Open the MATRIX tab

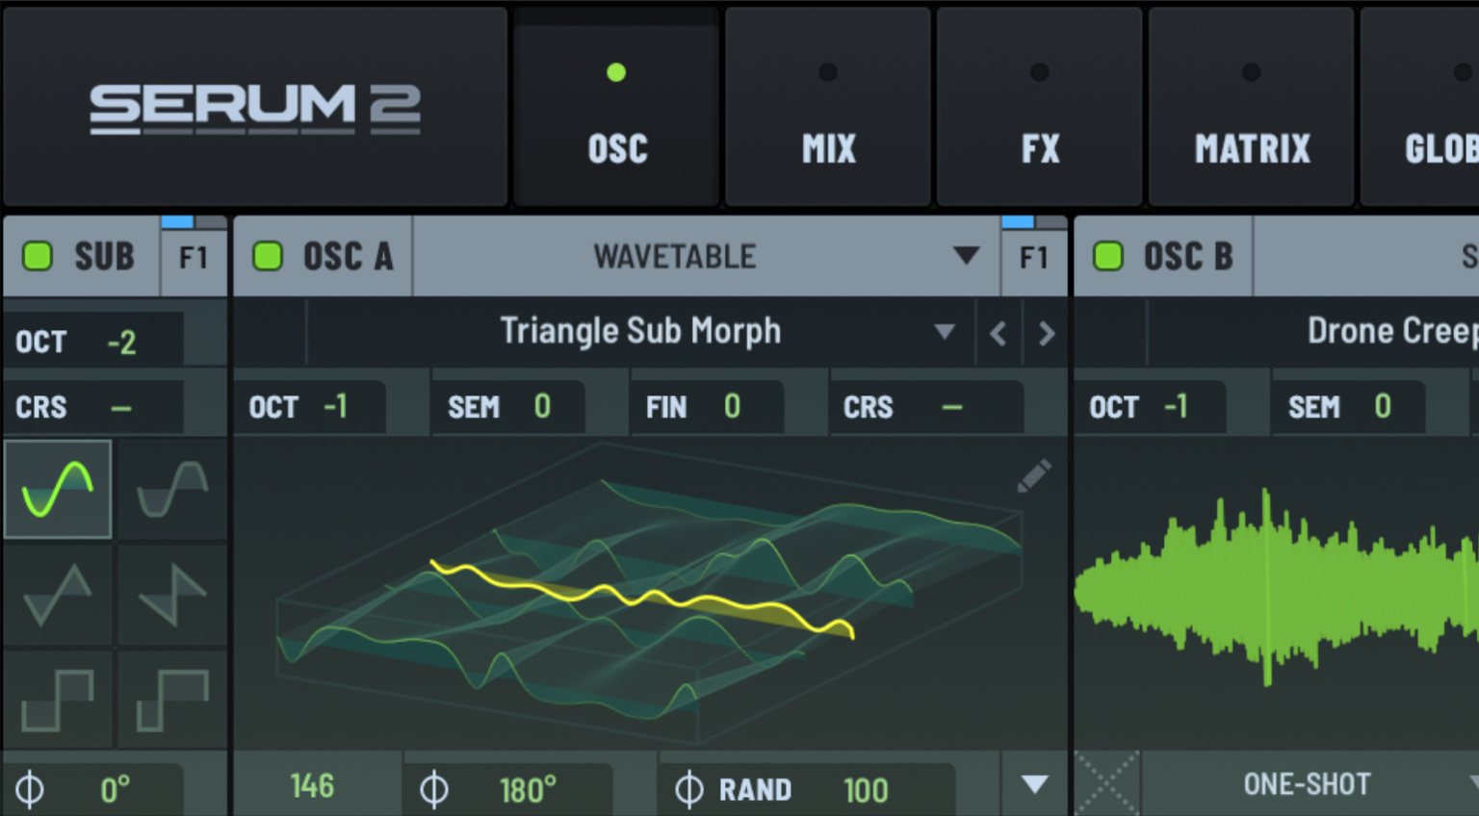1251,106
